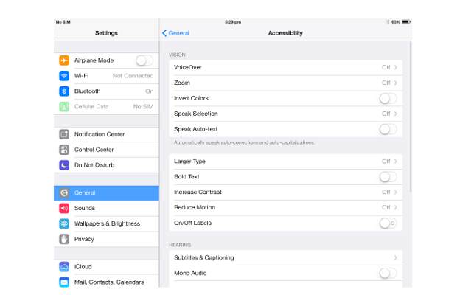Open Wallpapers & Brightness settings

[106, 223]
